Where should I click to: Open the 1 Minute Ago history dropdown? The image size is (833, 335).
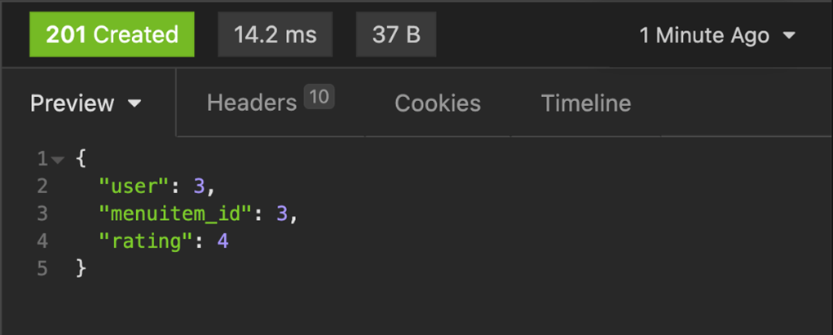704,36
